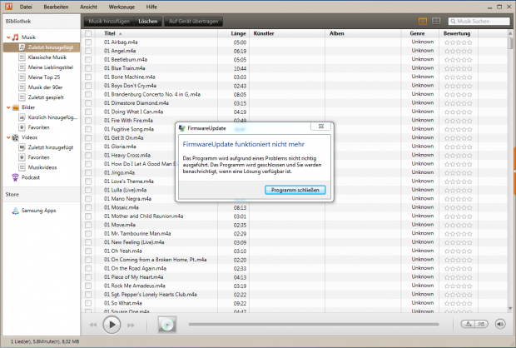Toggle the select-all checkbox in header

click(x=88, y=32)
